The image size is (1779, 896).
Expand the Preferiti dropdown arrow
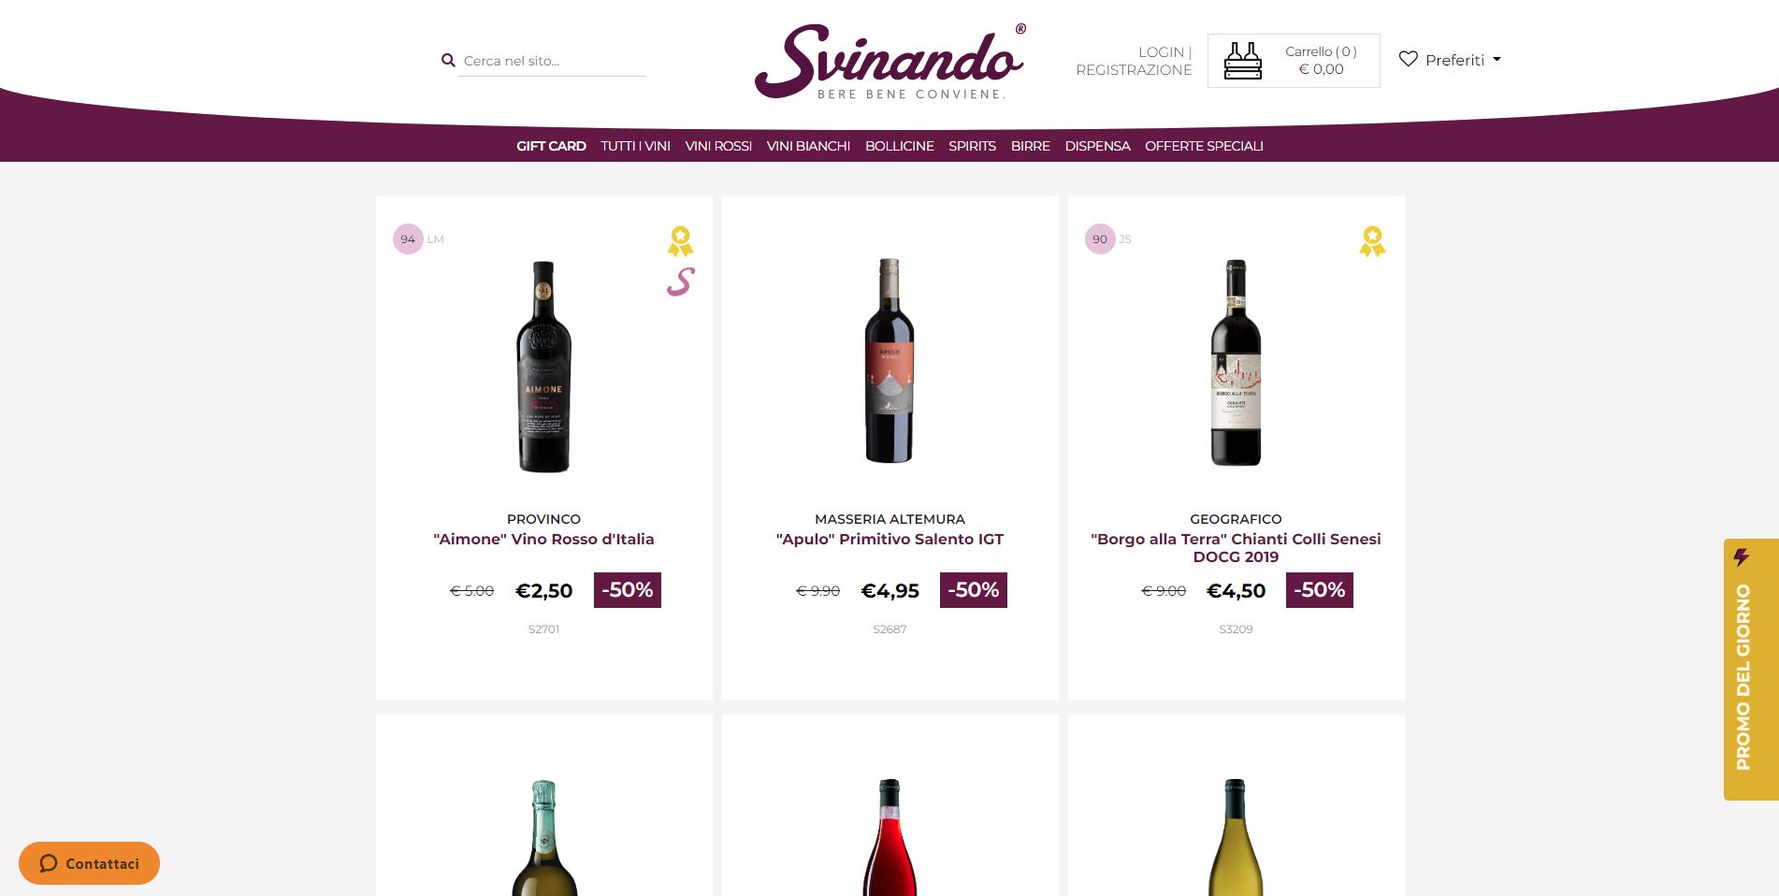tap(1497, 59)
